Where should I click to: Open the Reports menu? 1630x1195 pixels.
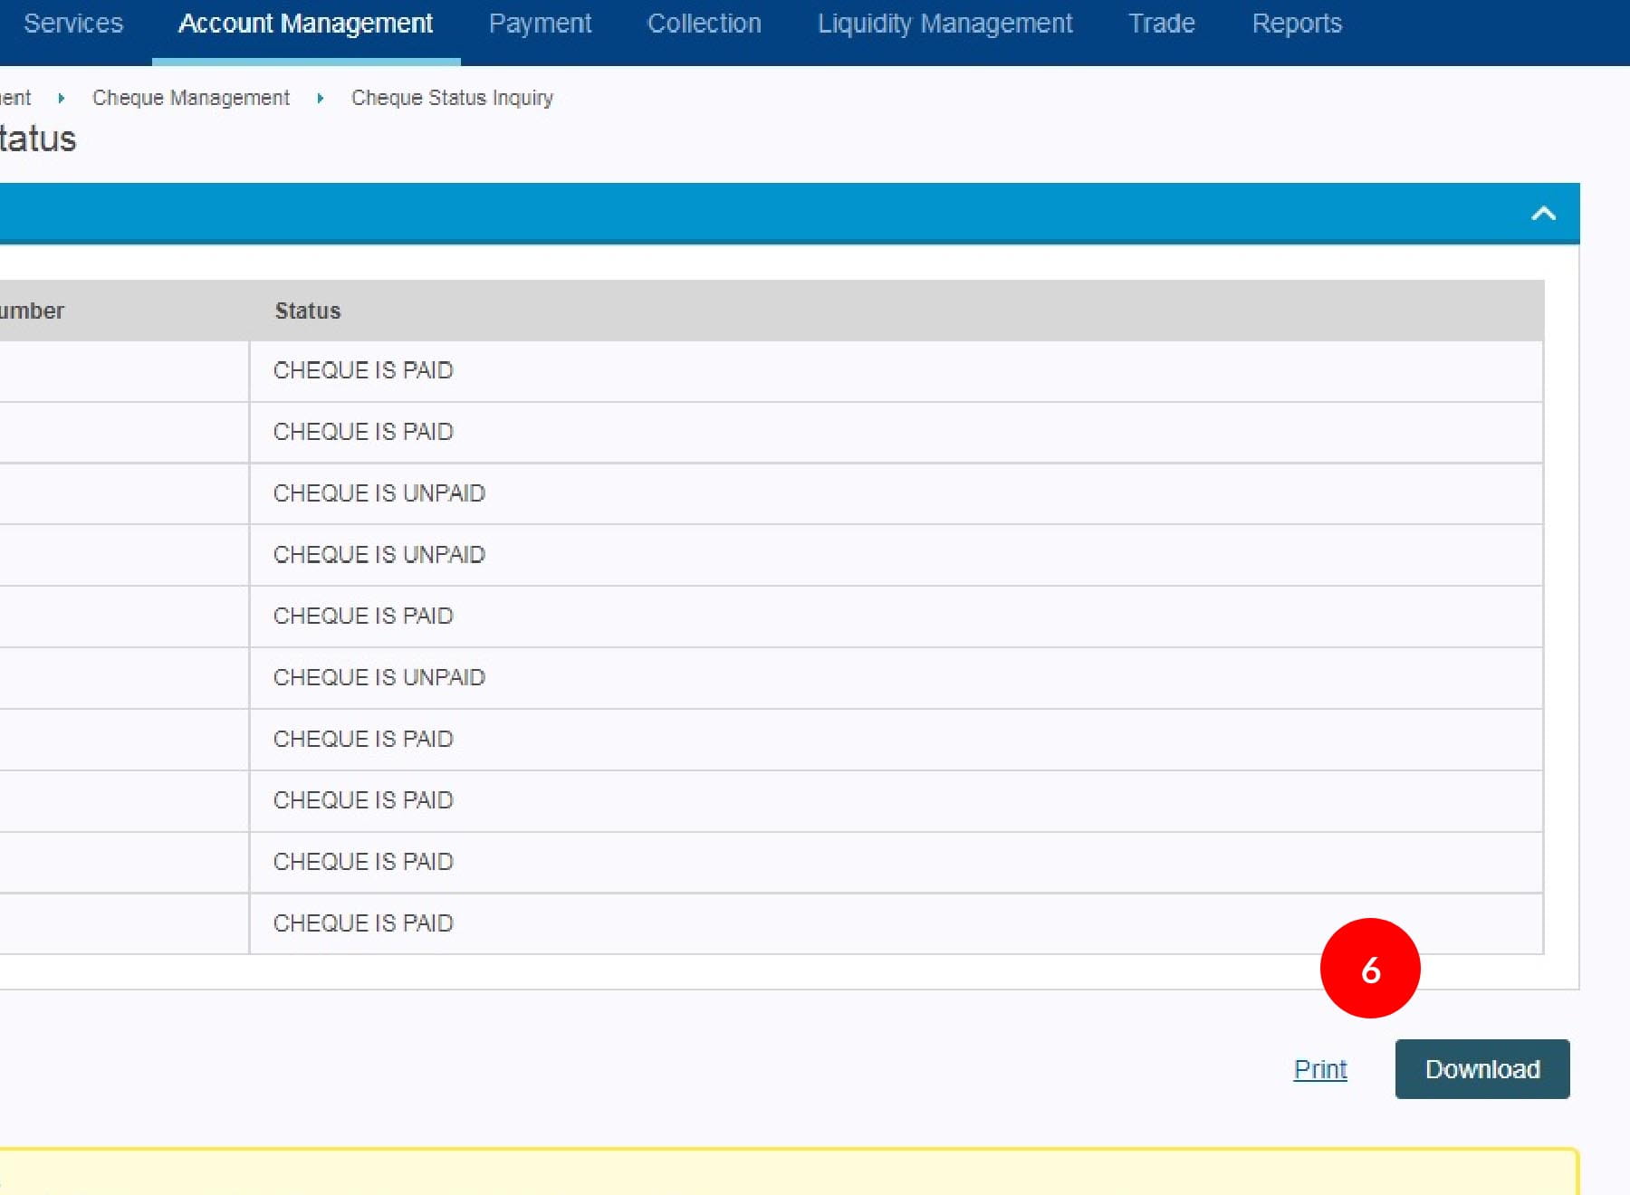[1296, 24]
